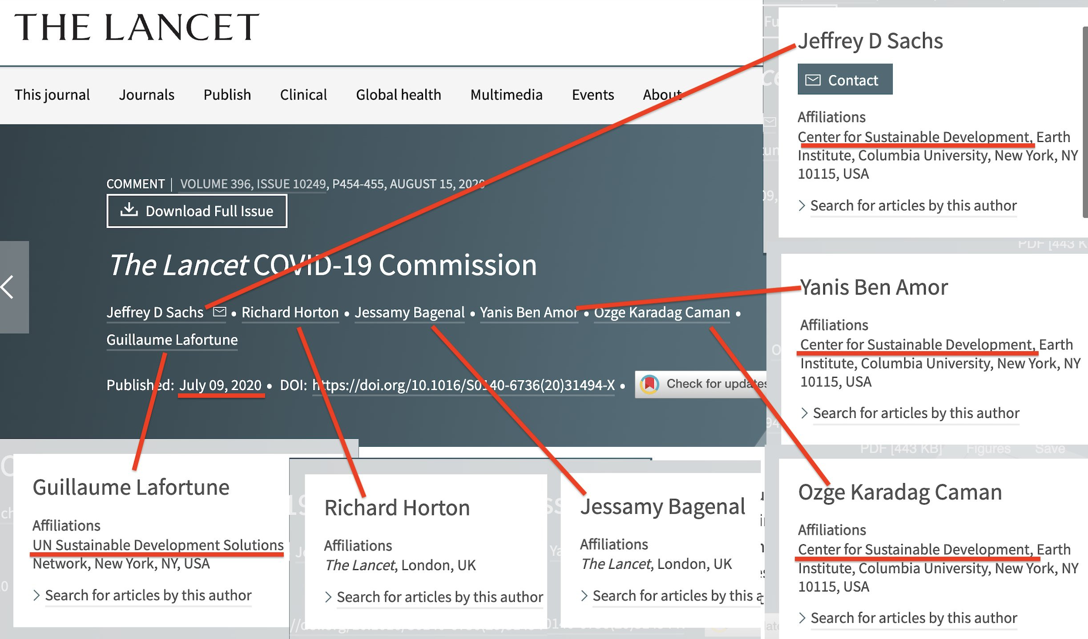This screenshot has height=639, width=1088.
Task: Search articles by Jessamy Bagenal
Action: click(678, 596)
